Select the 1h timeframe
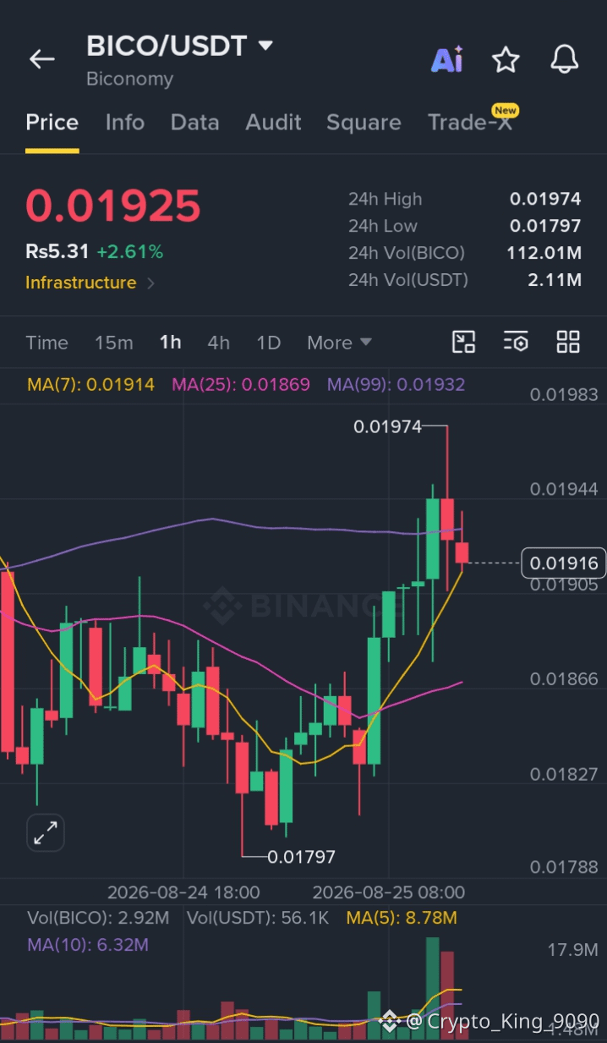This screenshot has height=1043, width=607. tap(171, 343)
